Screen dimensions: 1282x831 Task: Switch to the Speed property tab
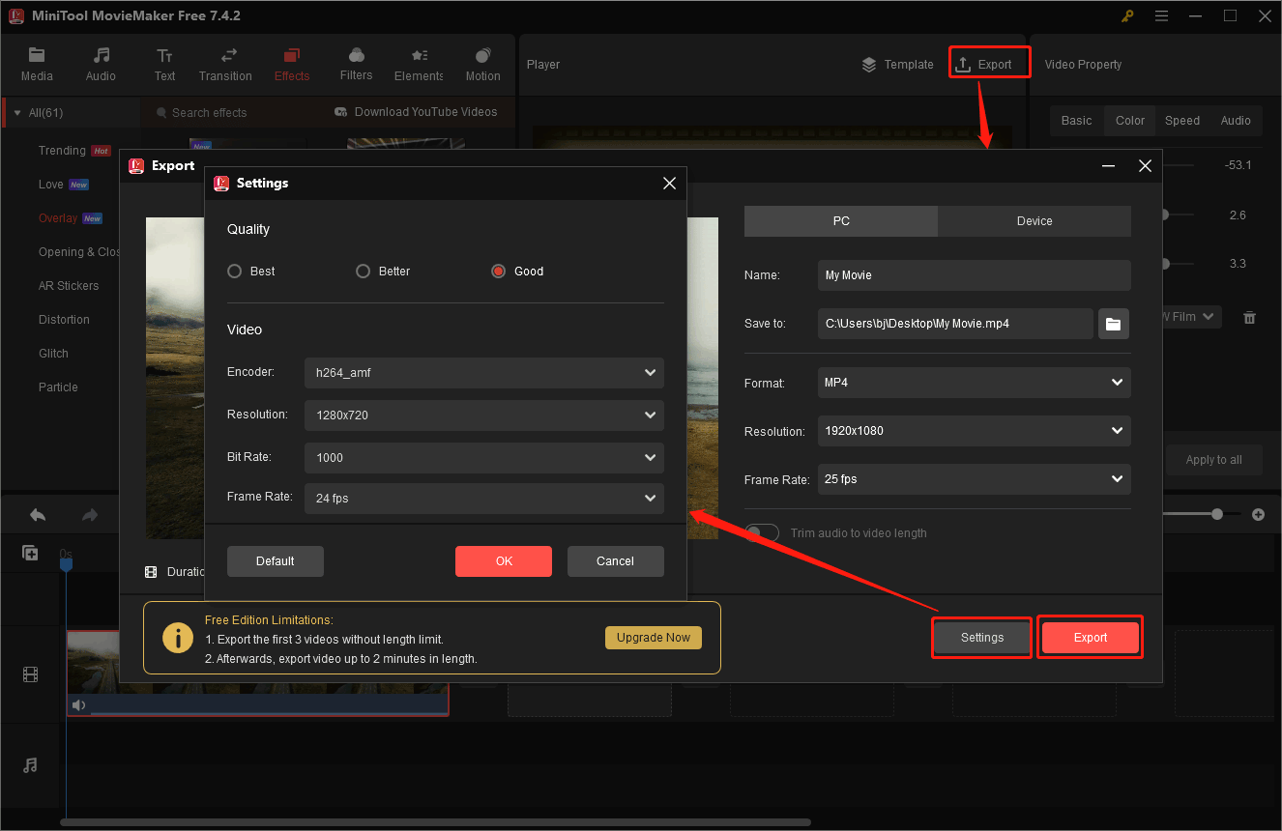point(1182,121)
